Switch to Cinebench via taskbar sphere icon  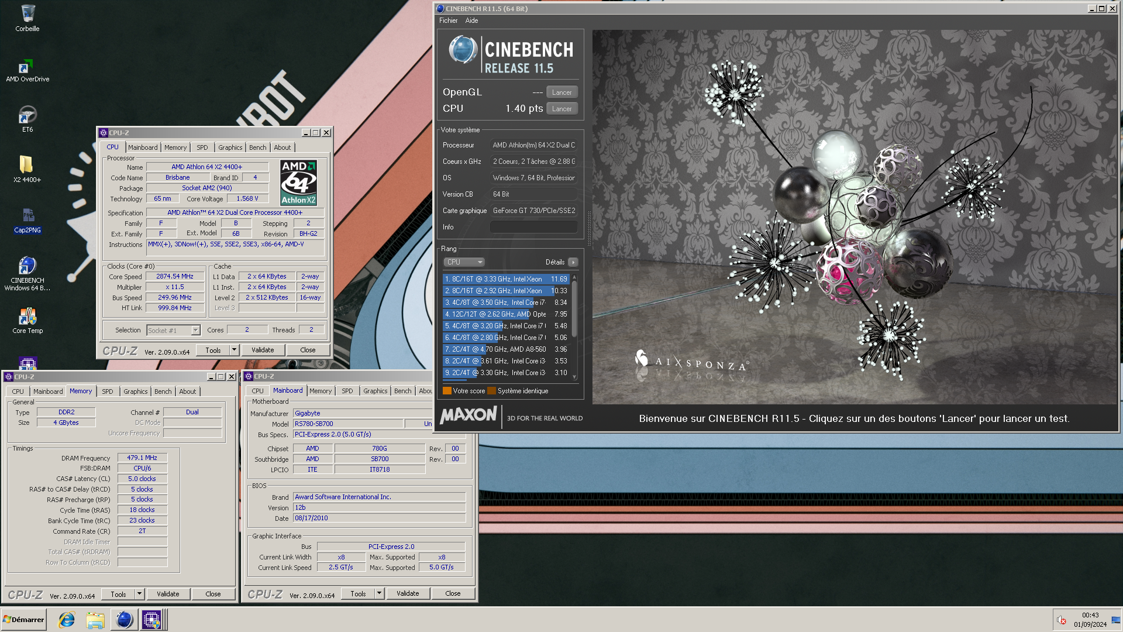[x=124, y=620]
